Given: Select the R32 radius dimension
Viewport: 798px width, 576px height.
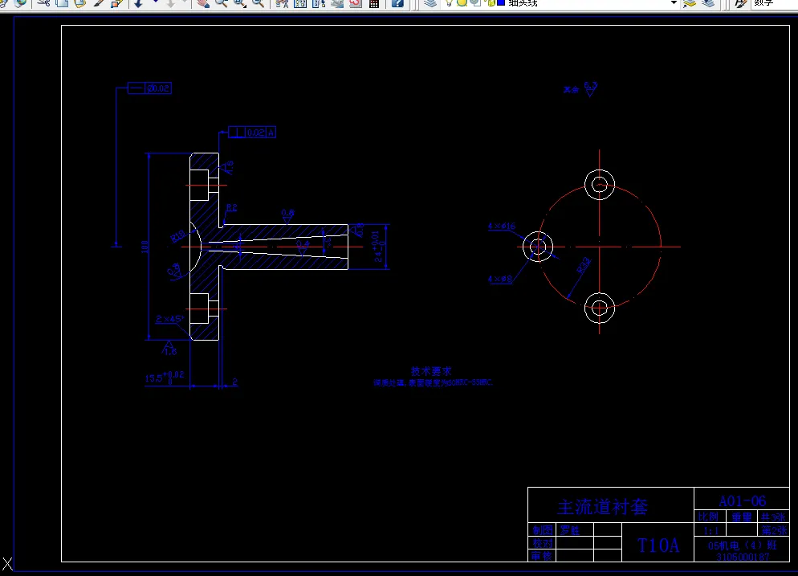Looking at the screenshot, I should 583,265.
